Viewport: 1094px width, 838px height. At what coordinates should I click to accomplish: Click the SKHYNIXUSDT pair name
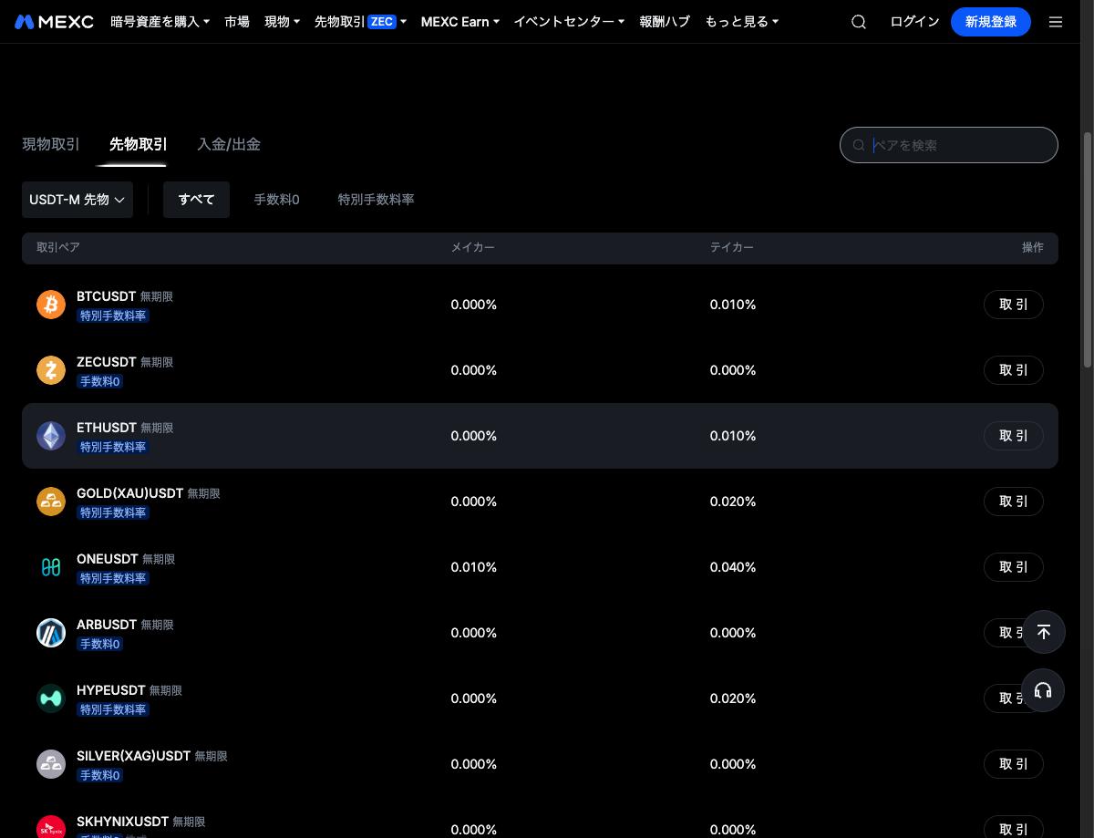pyautogui.click(x=122, y=822)
